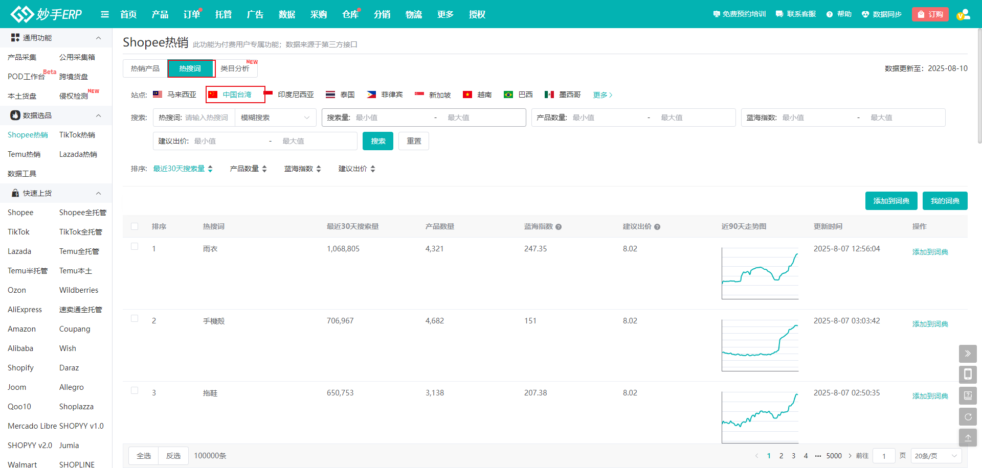Screen dimensions: 982x468
Task: Click the Singapore flag icon
Action: point(419,95)
